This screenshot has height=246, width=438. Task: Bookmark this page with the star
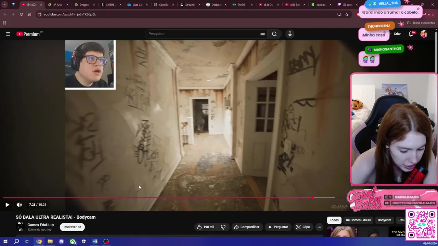point(347,14)
